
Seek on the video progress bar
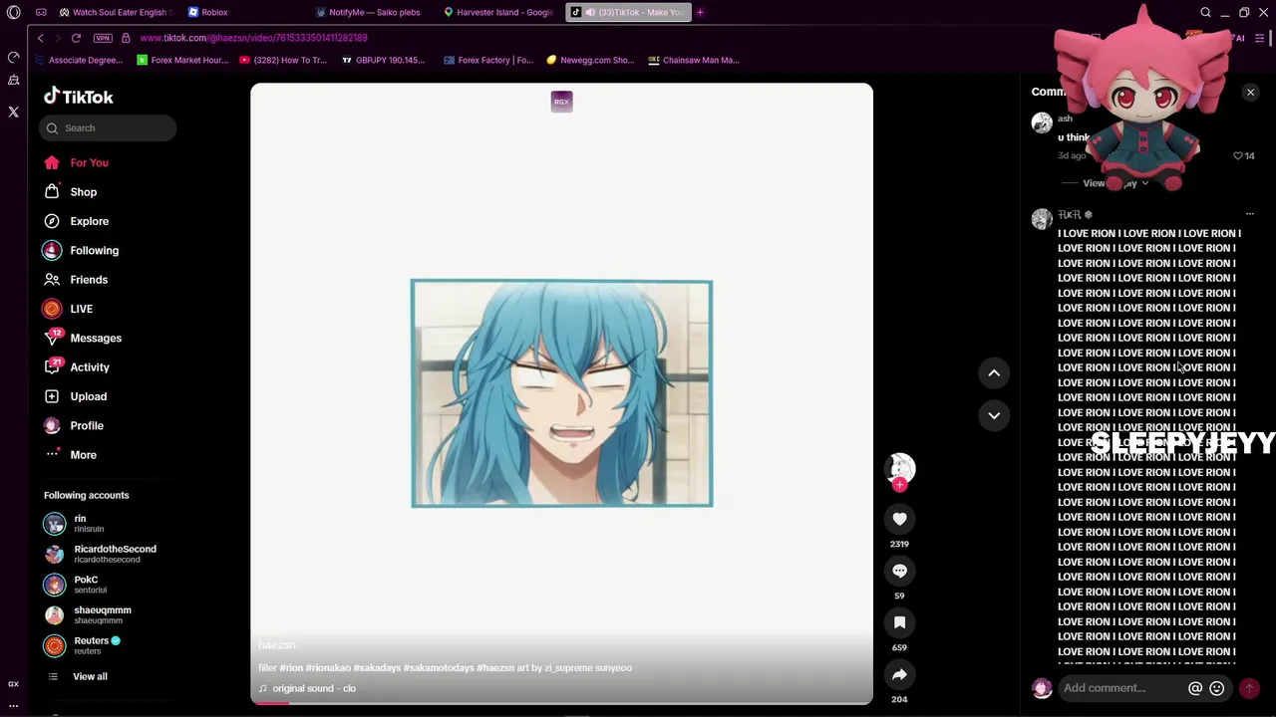561,703
